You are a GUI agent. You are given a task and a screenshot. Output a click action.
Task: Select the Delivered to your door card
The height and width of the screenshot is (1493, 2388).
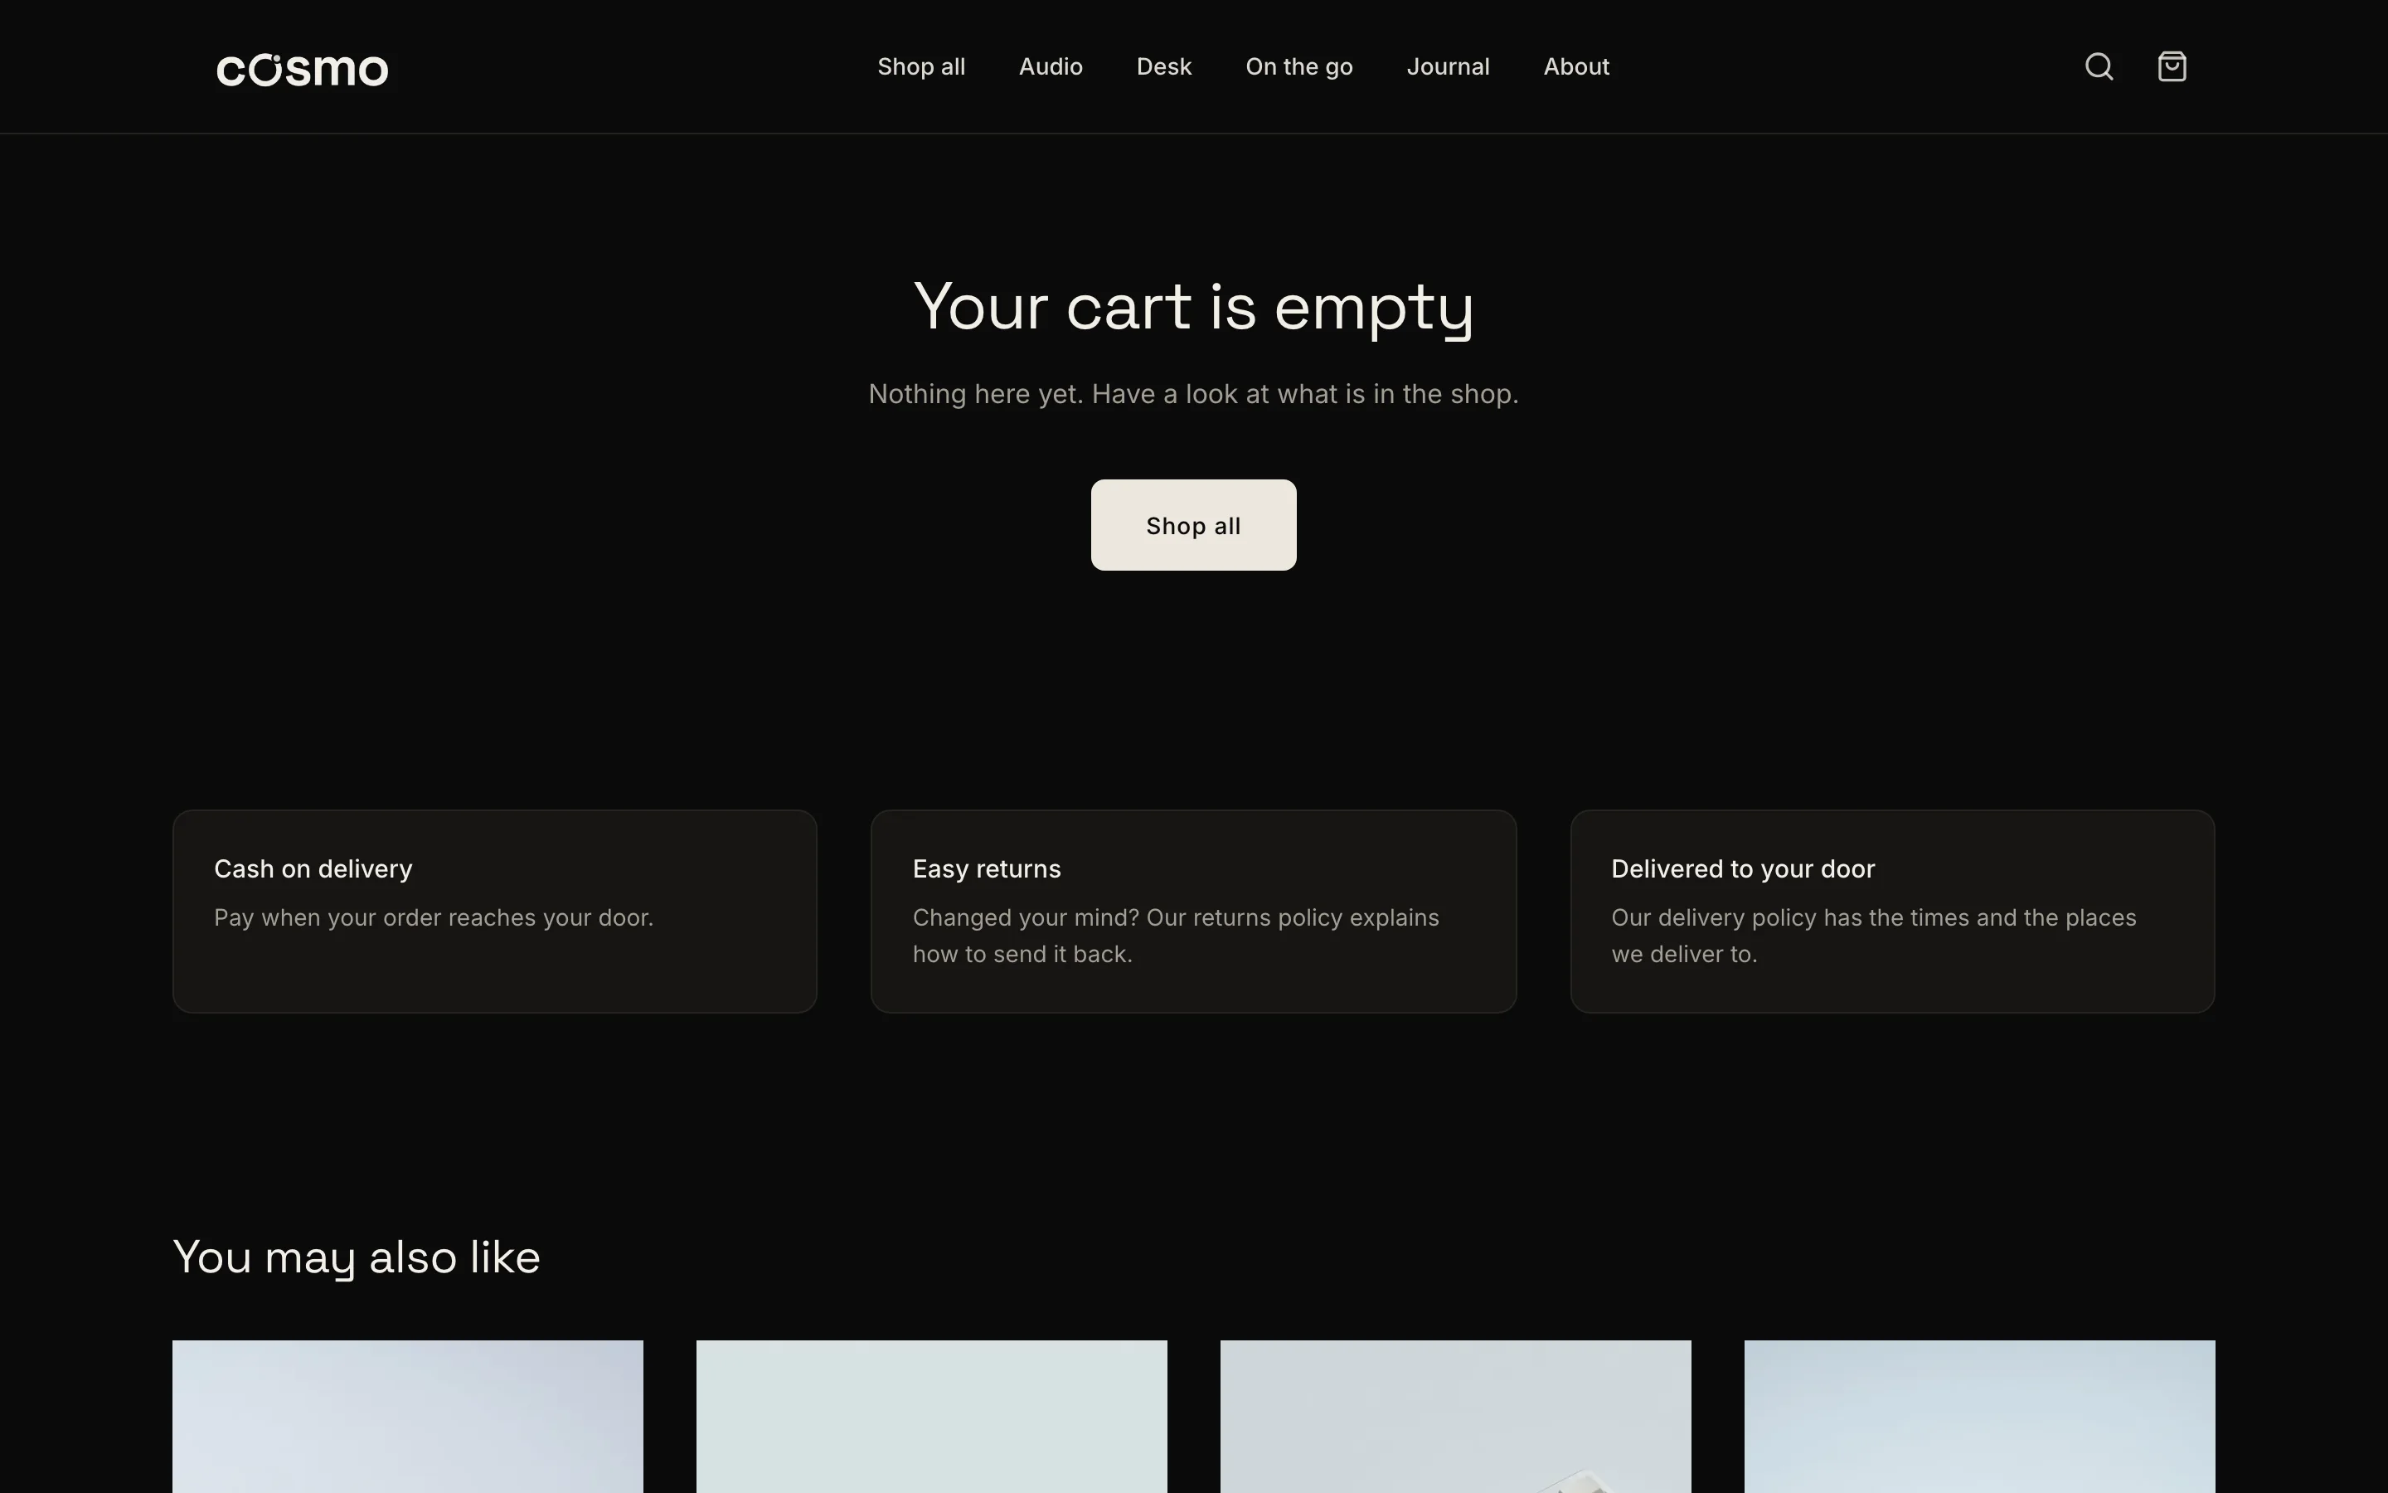1891,912
